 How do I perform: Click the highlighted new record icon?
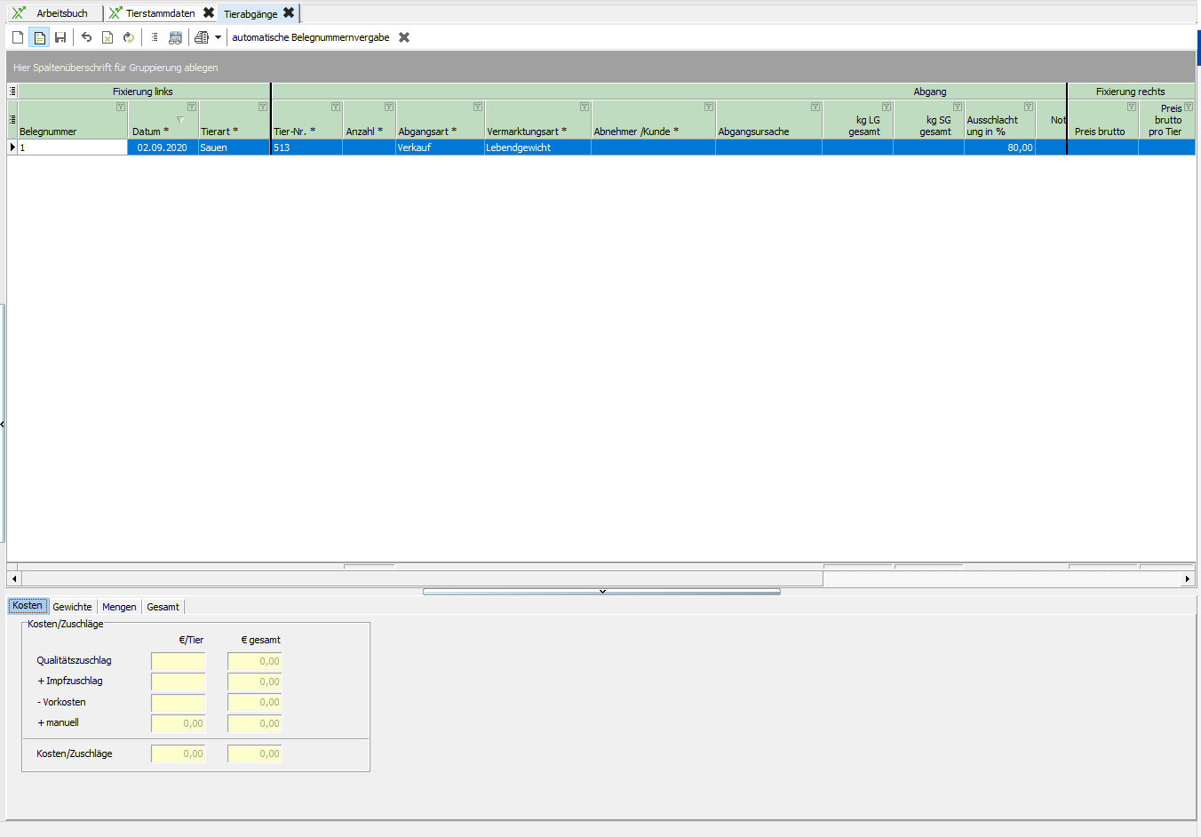(x=39, y=37)
